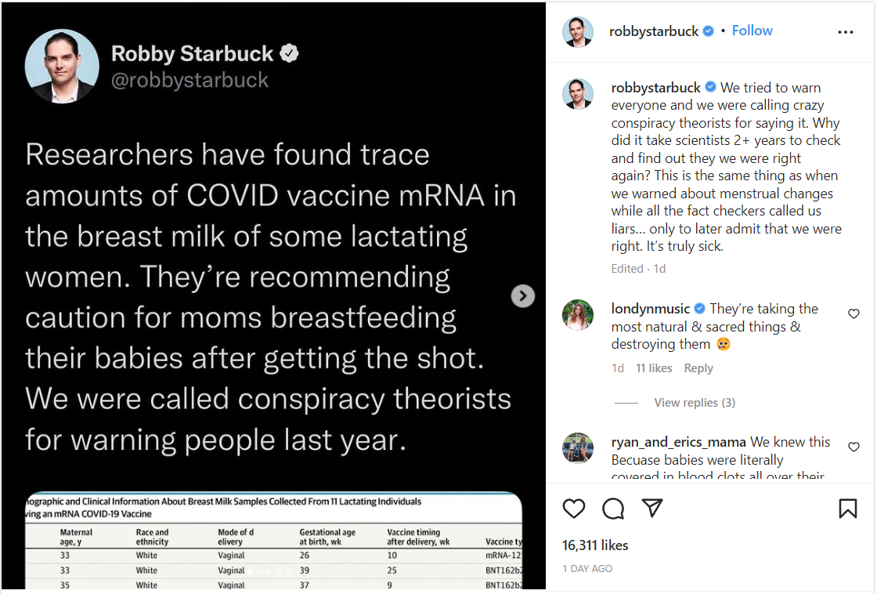Open the 16,311 likes list
Screen dimensions: 877x594
click(x=595, y=545)
